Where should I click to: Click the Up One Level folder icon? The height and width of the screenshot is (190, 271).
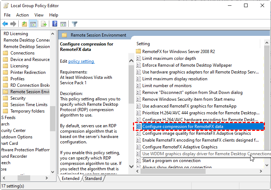pyautogui.click(x=24, y=24)
